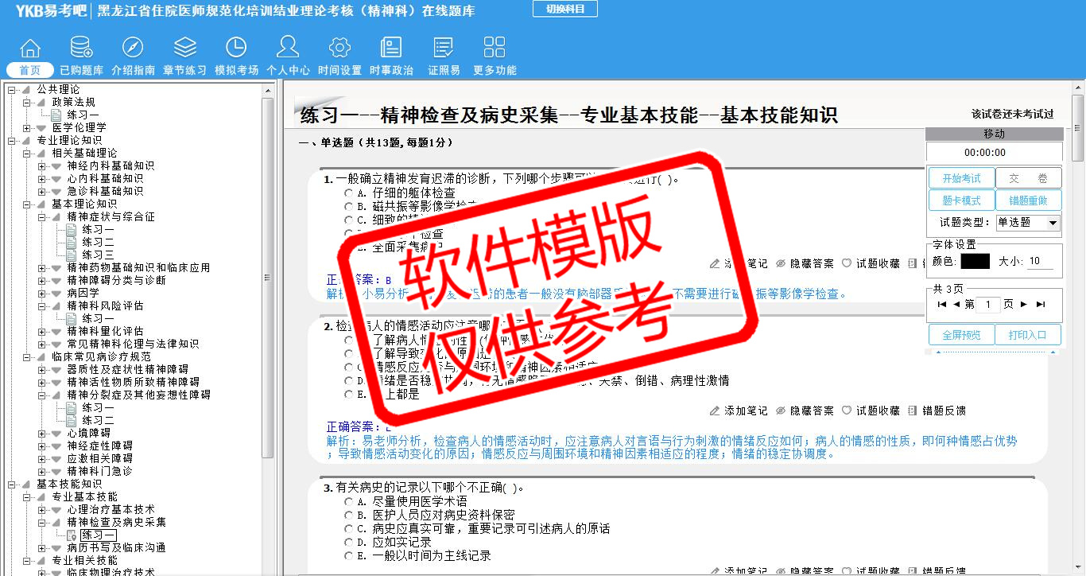Open 时事政治 newspaper icon
Screen dimensions: 1086x576
pyautogui.click(x=391, y=48)
